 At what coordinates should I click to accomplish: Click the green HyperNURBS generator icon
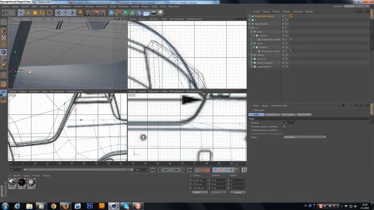click(126, 13)
